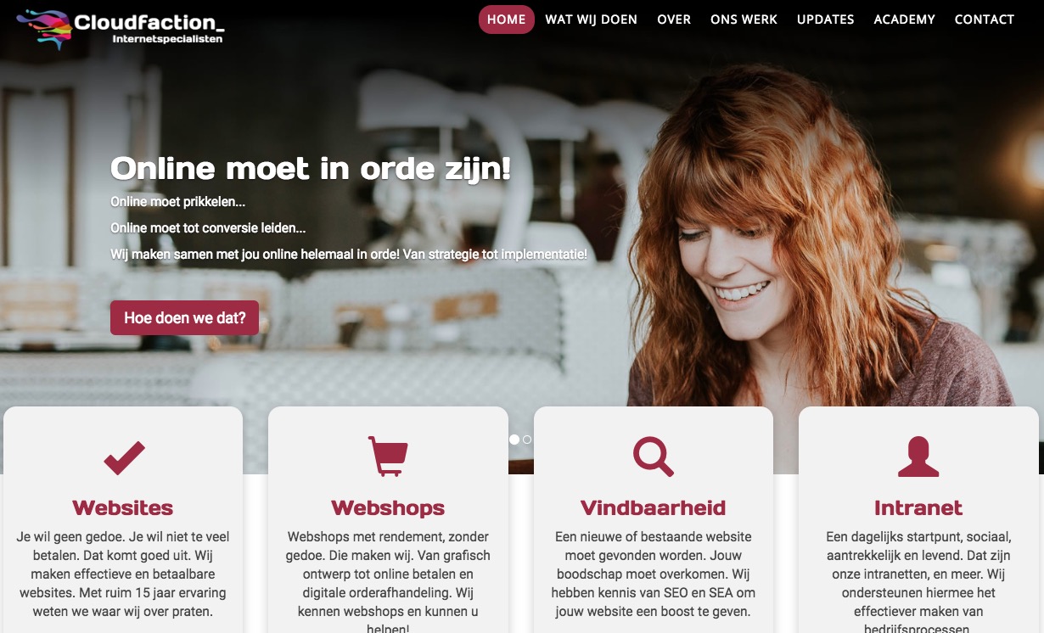Click the person icon above Intranet
Image resolution: width=1044 pixels, height=633 pixels.
918,457
